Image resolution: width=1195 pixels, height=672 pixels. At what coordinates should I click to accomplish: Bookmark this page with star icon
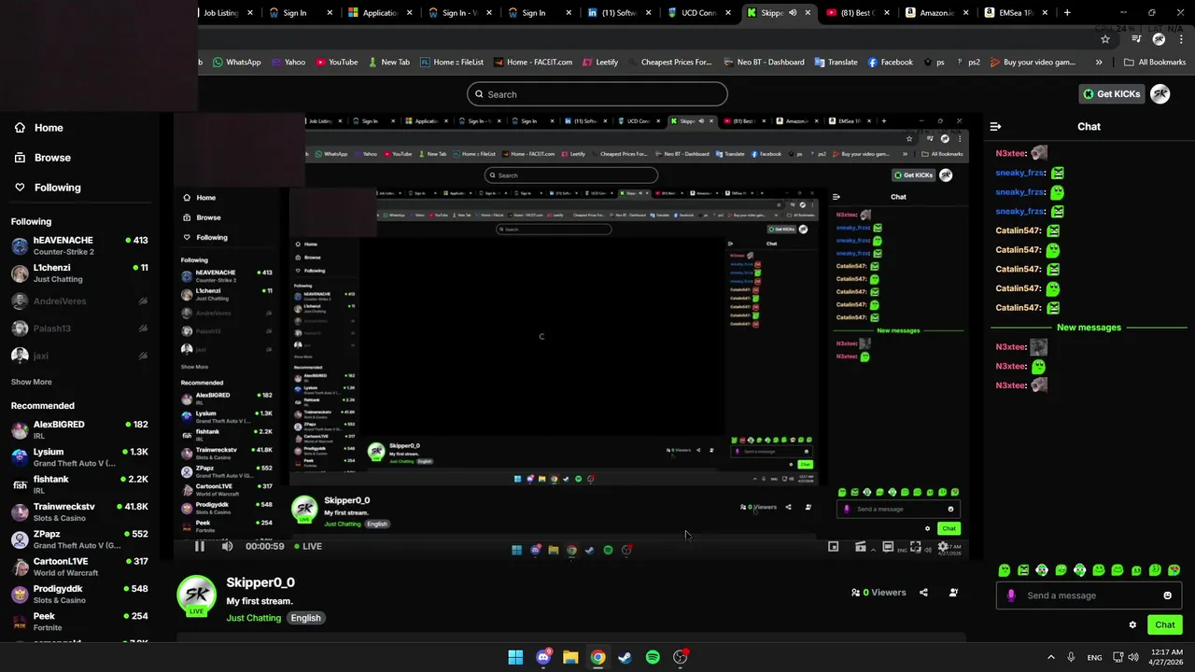(x=1105, y=39)
